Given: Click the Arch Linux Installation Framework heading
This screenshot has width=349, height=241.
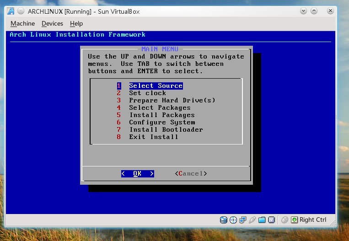Looking at the screenshot, I should point(78,34).
